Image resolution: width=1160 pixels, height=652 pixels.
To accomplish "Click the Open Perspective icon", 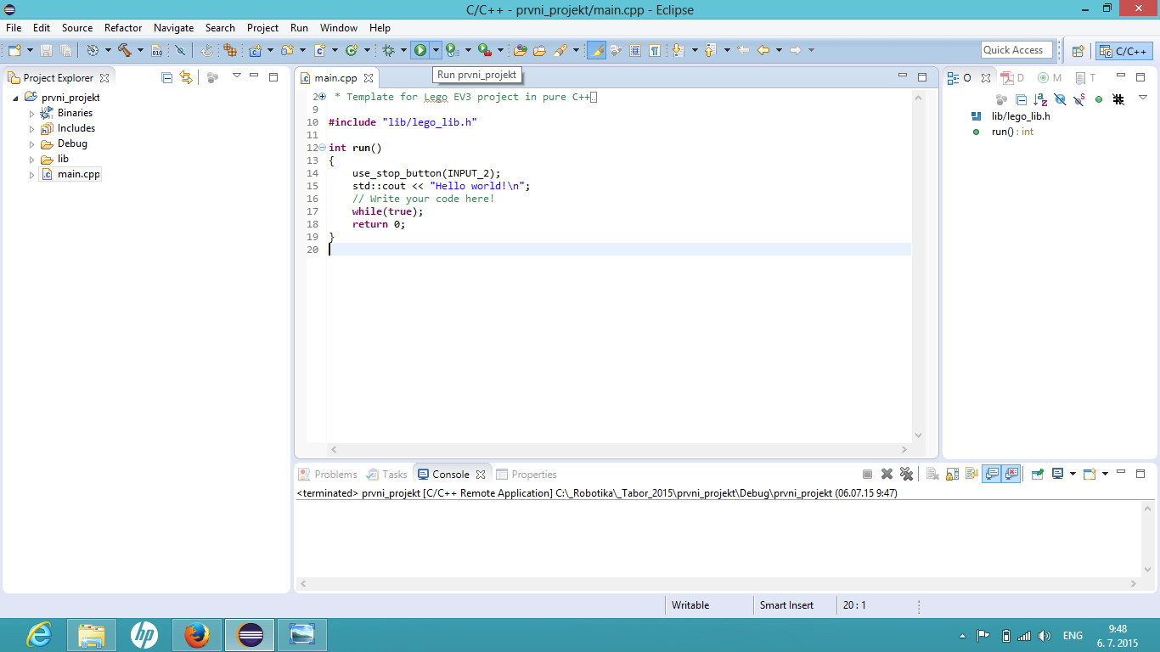I will click(1078, 51).
